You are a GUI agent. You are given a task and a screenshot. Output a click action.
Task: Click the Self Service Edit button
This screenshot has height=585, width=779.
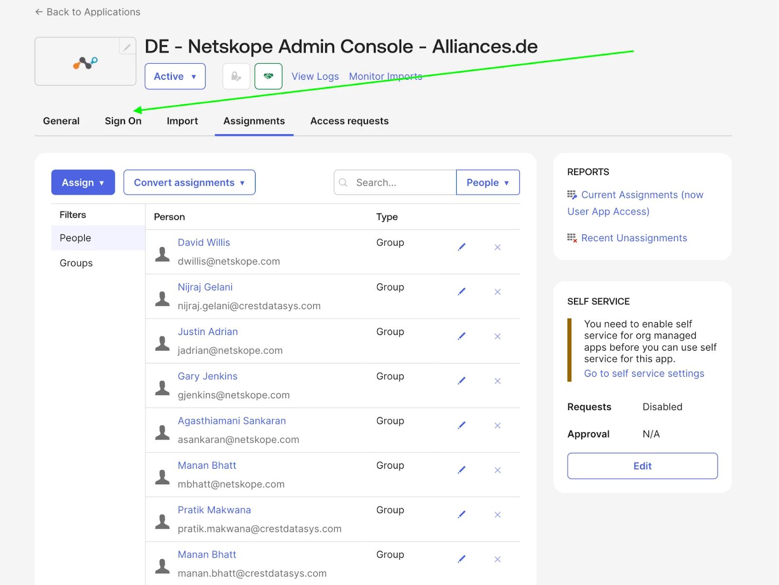[642, 466]
